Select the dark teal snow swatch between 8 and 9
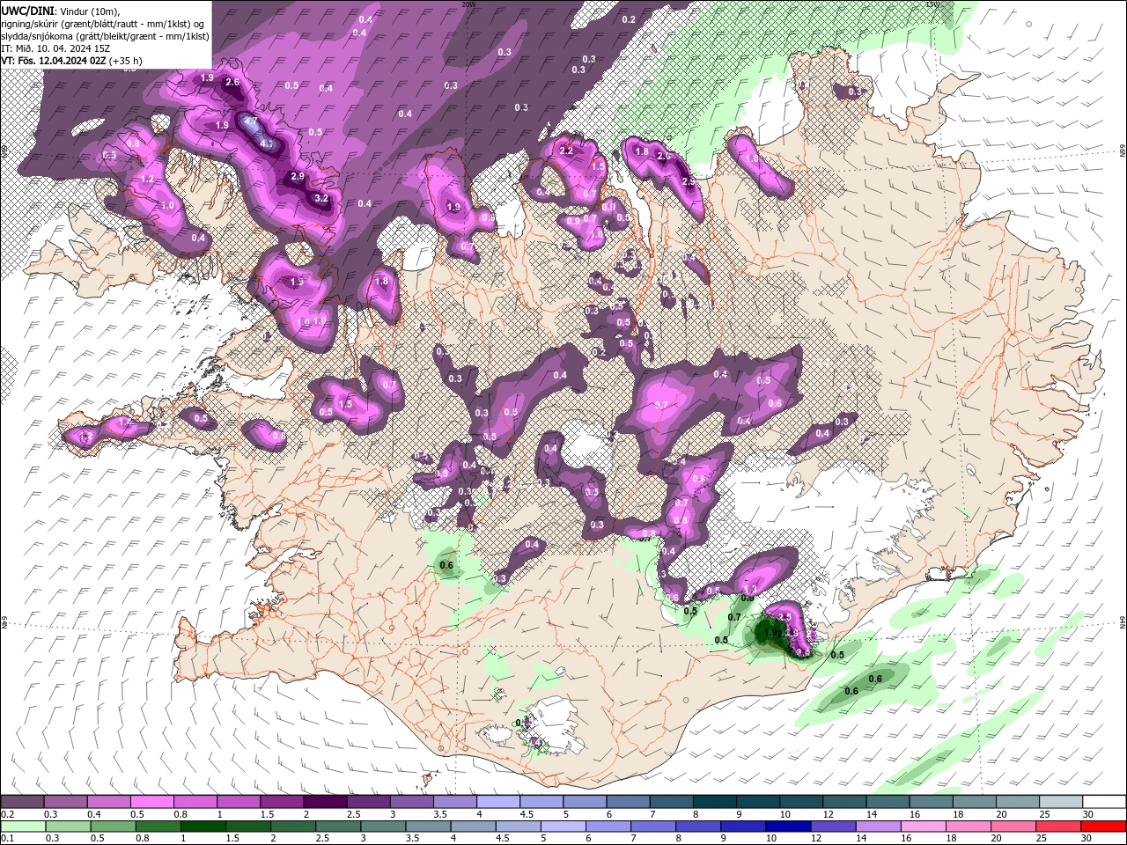Screen dimensions: 1127x845 [713, 802]
